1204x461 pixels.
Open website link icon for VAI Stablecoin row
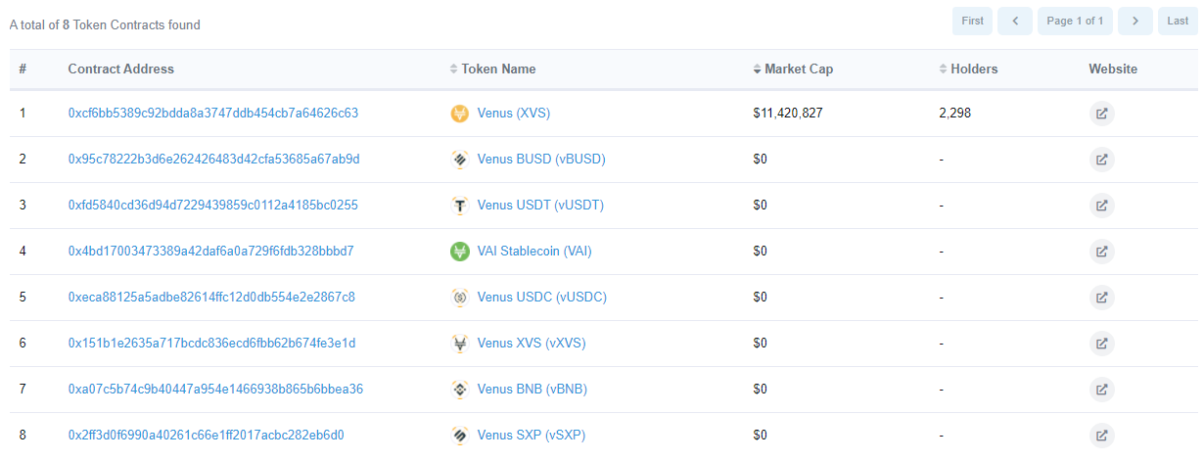point(1102,252)
